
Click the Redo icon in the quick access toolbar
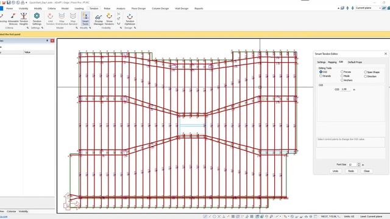pos(18,2)
